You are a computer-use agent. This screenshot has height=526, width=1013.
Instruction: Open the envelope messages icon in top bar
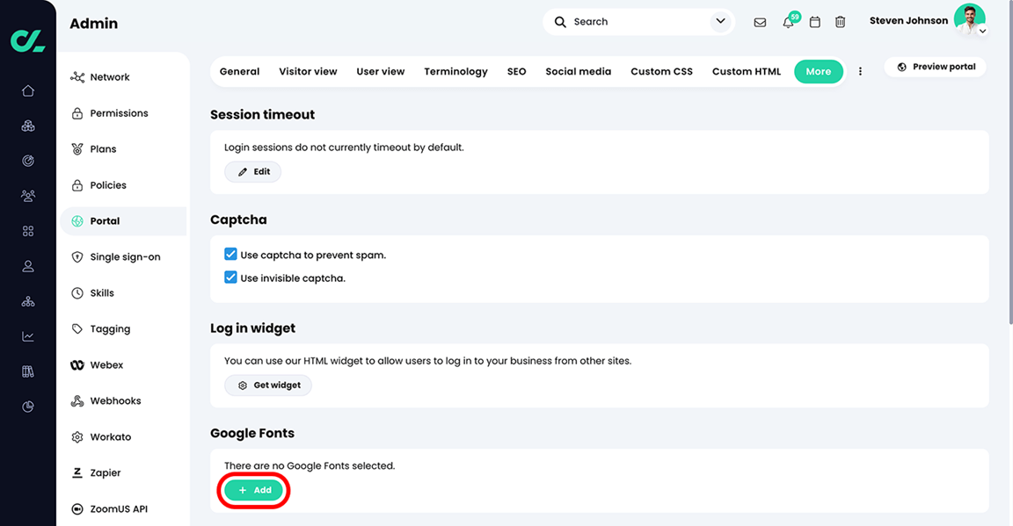coord(760,22)
